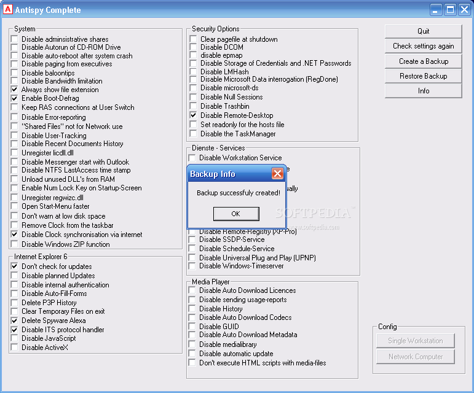Viewport: 474px width, 393px height.
Task: Check Disable GUID in Media Player
Action: pyautogui.click(x=192, y=327)
